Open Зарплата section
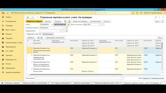 pos(9,55)
